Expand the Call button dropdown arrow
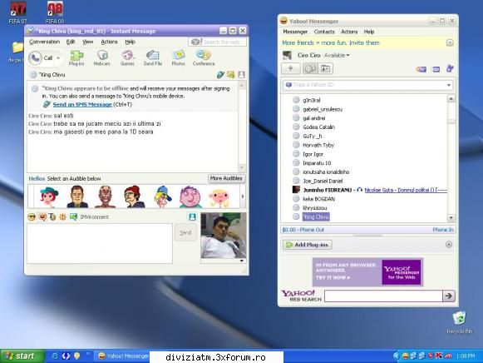The height and width of the screenshot is (363, 483). (x=58, y=58)
